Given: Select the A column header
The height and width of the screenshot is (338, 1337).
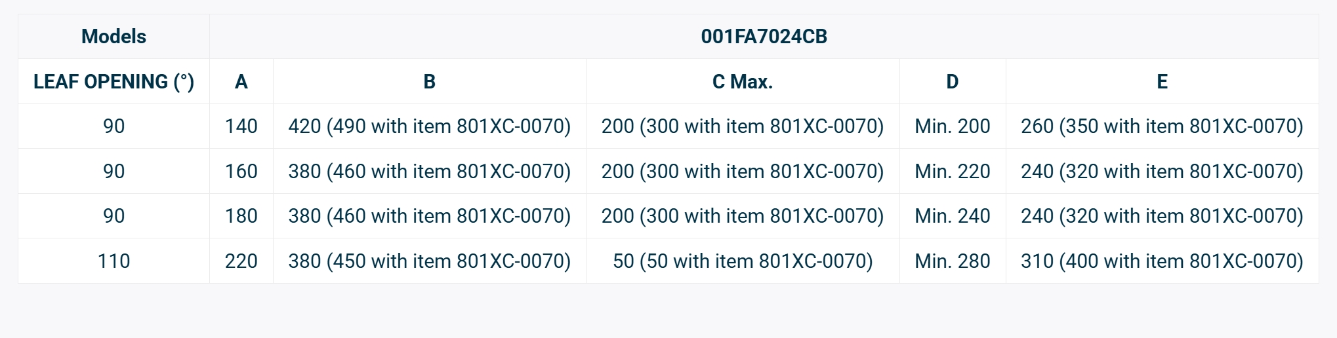Looking at the screenshot, I should coord(241,82).
